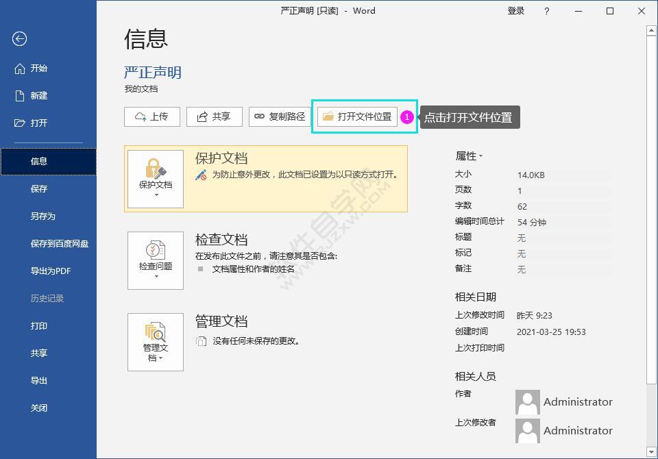This screenshot has height=459, width=658.
Task: Expand the 属性 (Properties) dropdown
Action: point(480,156)
